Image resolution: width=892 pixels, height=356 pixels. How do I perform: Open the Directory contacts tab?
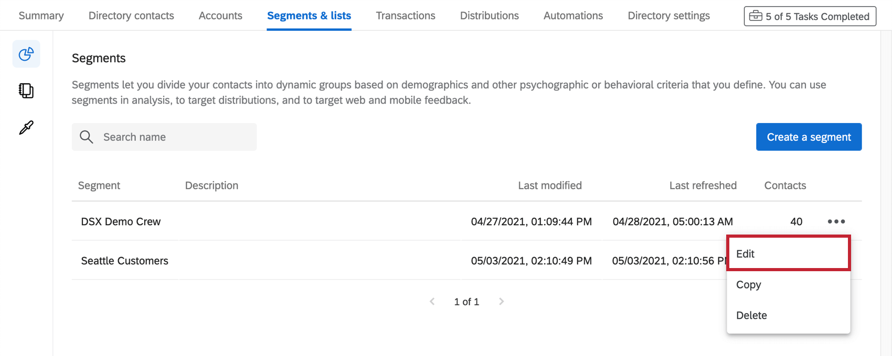tap(131, 16)
